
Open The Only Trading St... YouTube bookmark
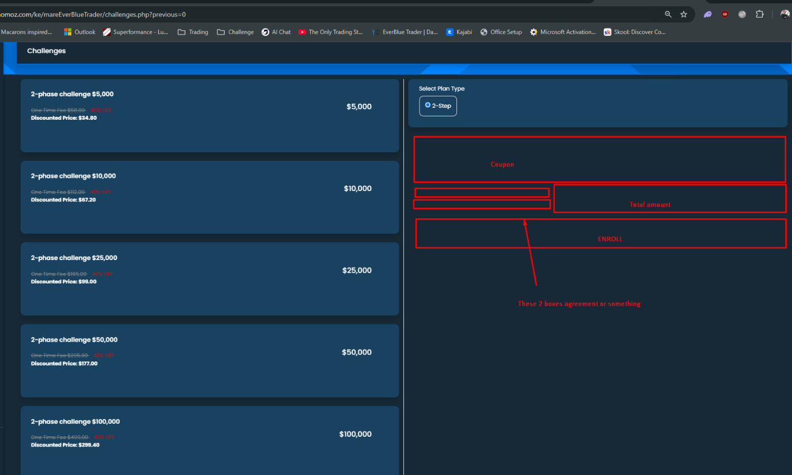pyautogui.click(x=330, y=32)
